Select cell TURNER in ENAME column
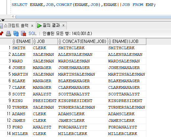This screenshot has height=137, width=171. click(22, 107)
